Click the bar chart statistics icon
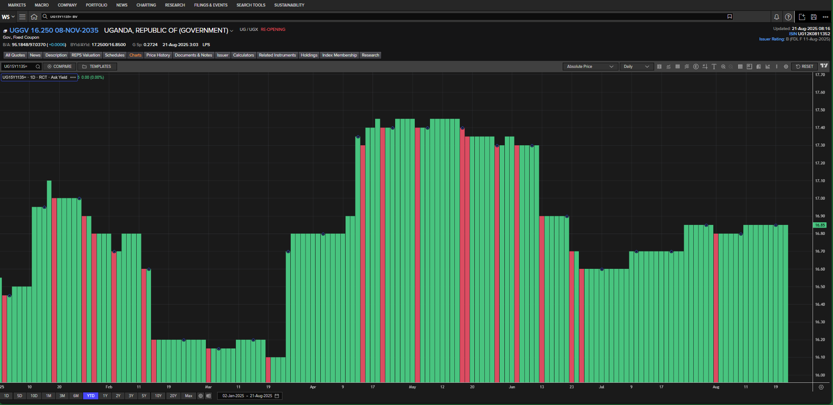 click(x=768, y=67)
